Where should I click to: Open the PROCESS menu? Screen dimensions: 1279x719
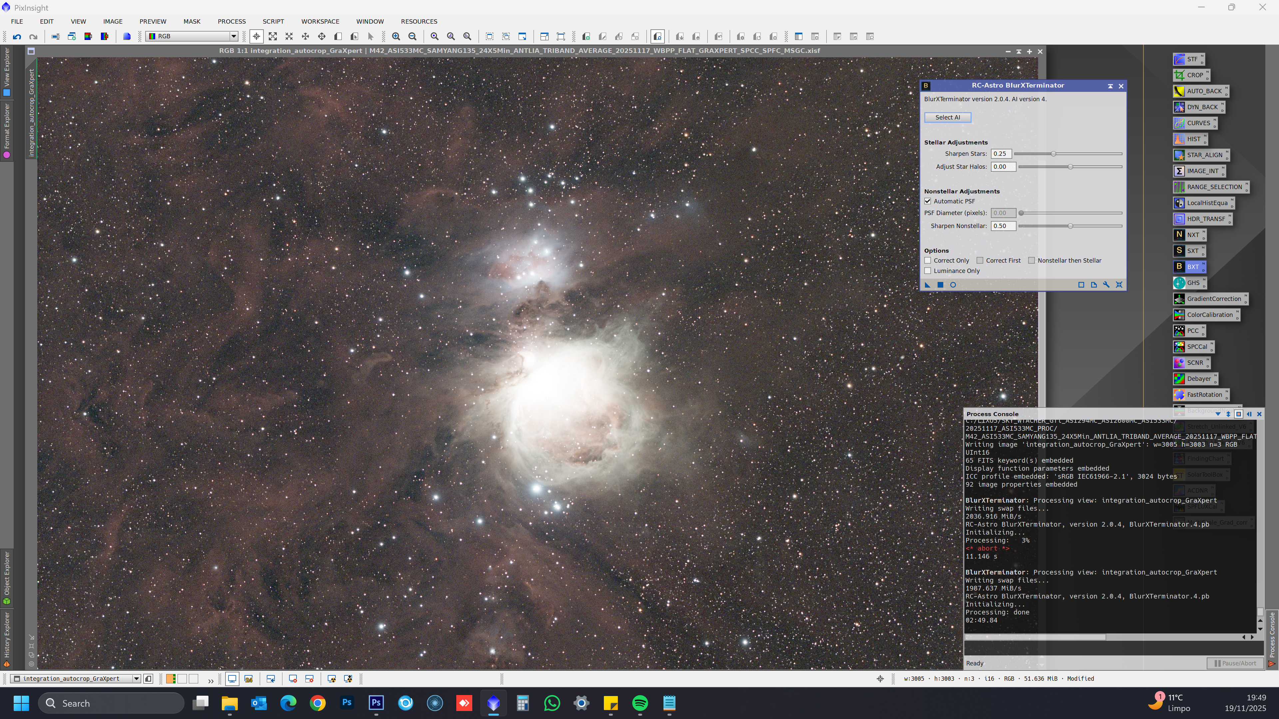[231, 21]
